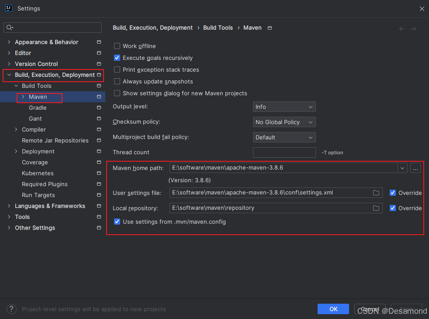Screen dimensions: 429x319
Task: Uncheck Use settings from .mvn/maven.config
Action: [117, 222]
